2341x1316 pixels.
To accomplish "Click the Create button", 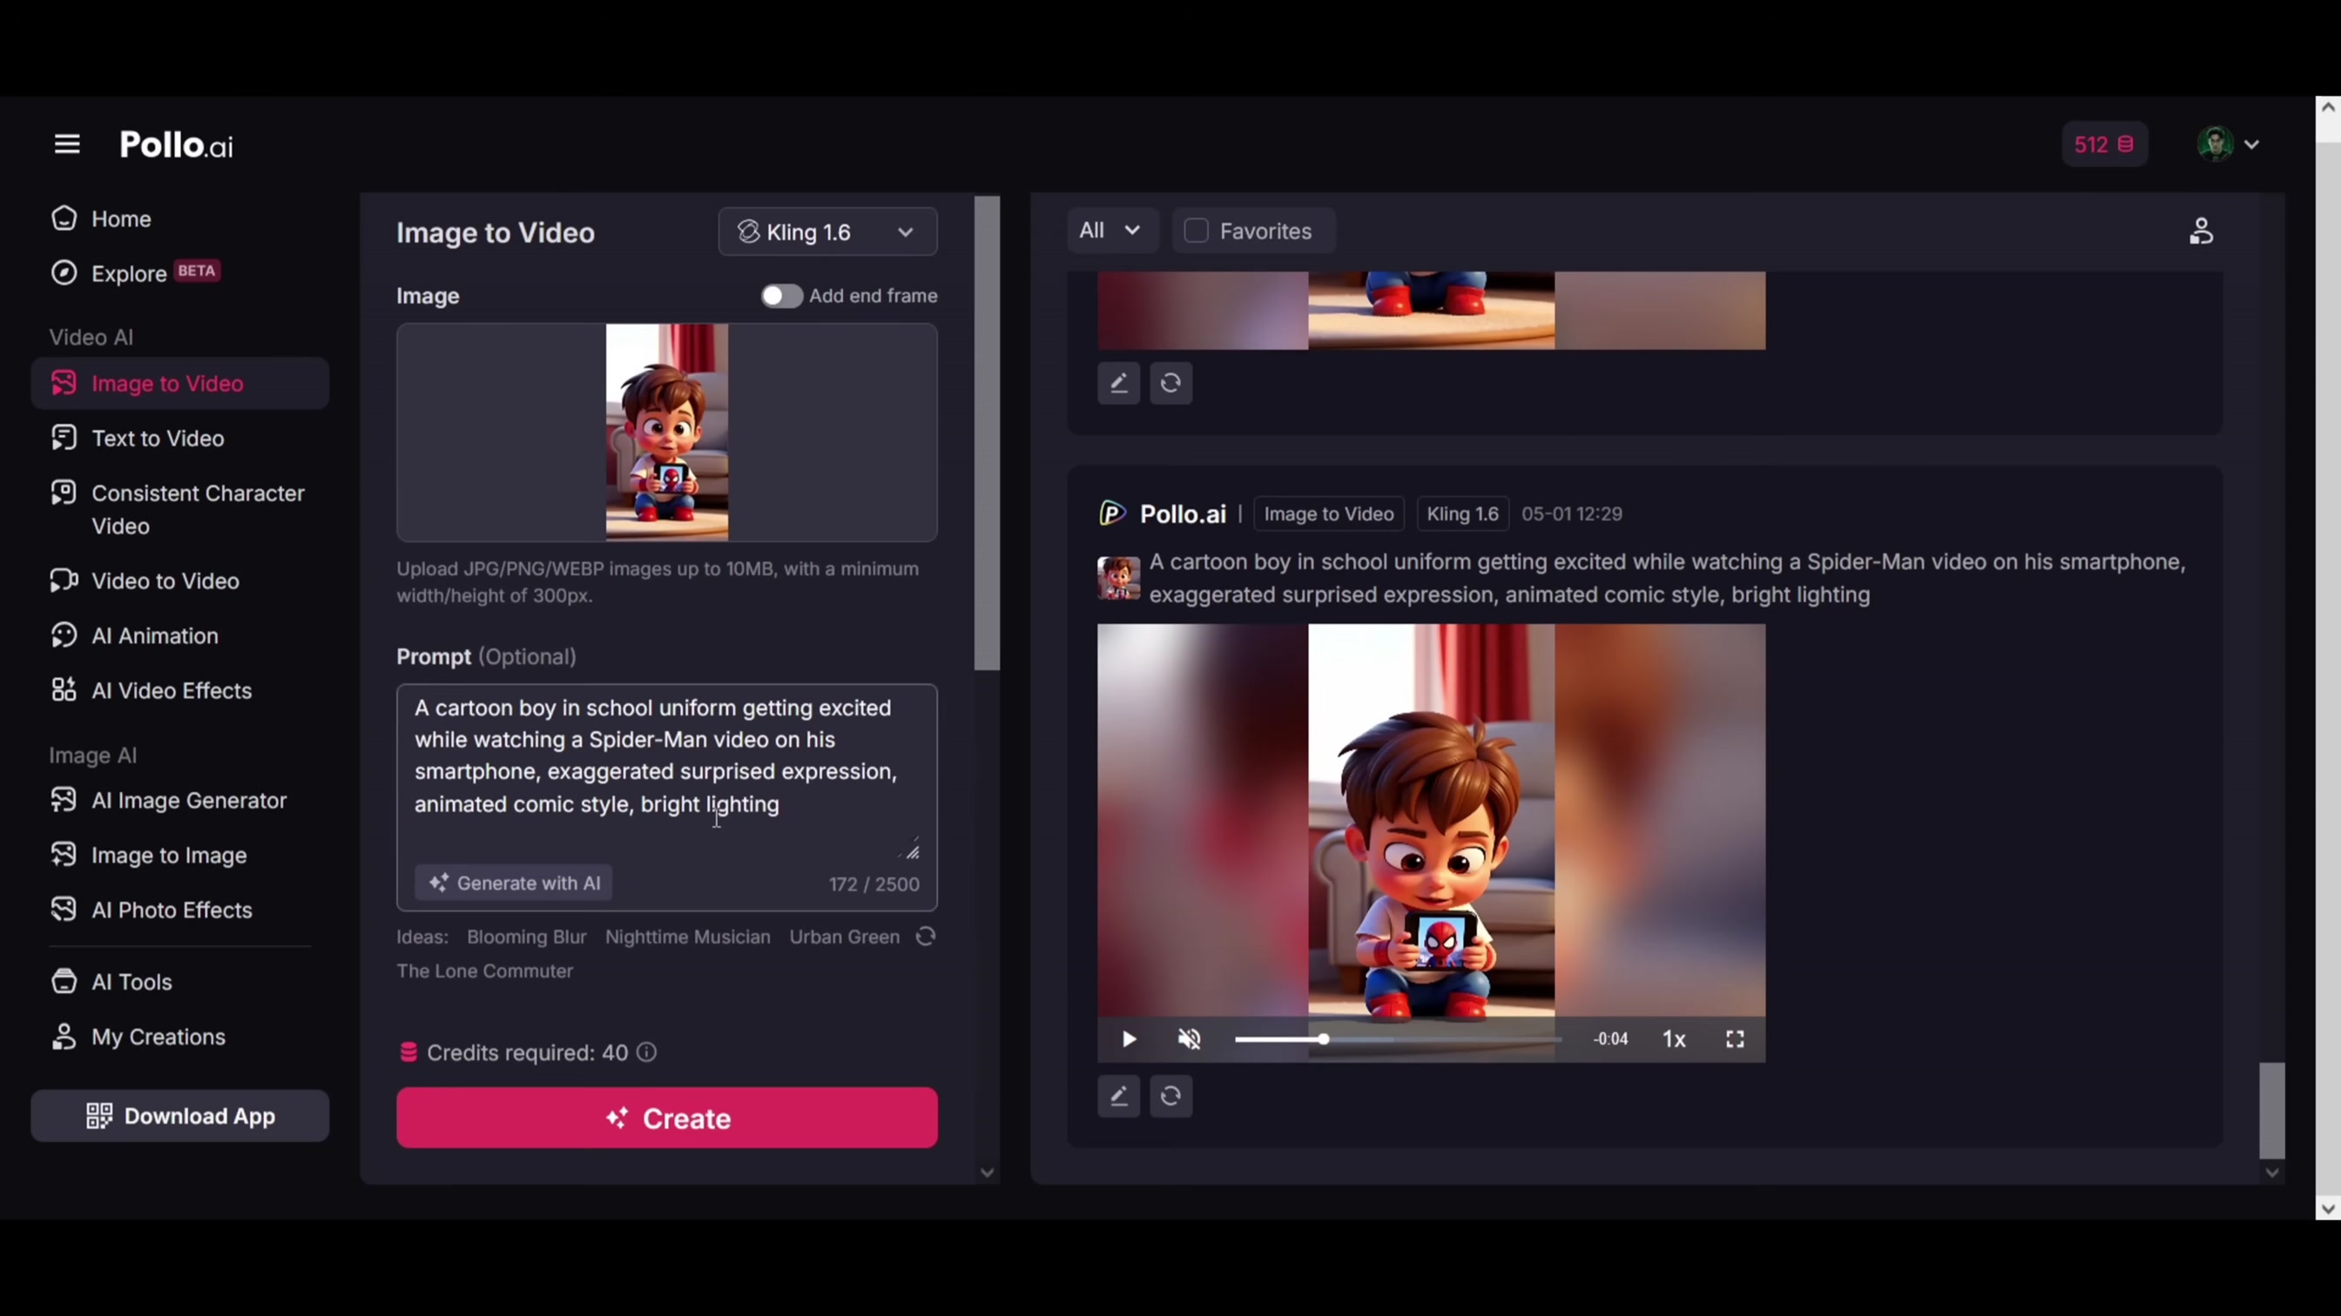I will click(x=667, y=1118).
